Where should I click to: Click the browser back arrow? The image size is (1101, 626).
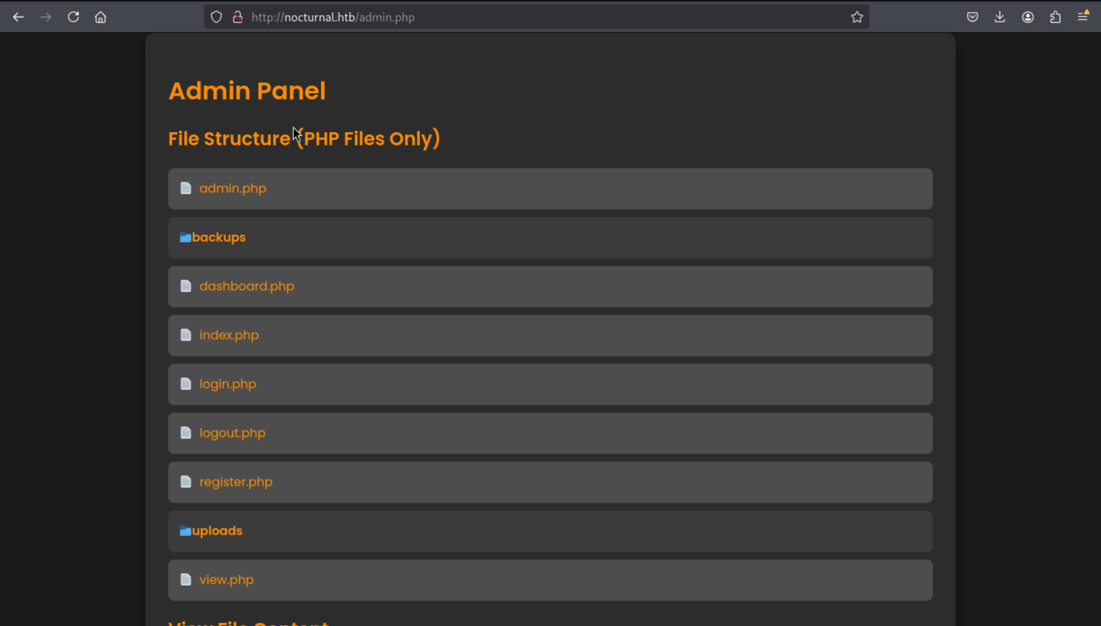point(18,17)
